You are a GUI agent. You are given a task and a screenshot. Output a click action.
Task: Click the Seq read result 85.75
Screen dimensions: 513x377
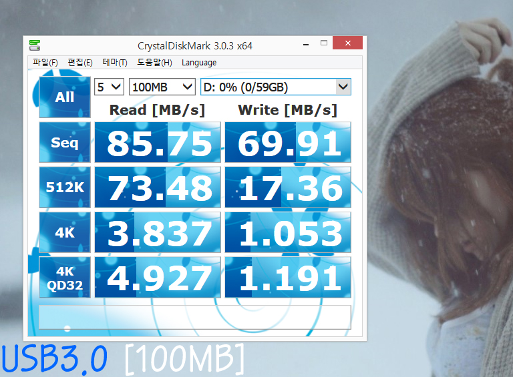(158, 142)
